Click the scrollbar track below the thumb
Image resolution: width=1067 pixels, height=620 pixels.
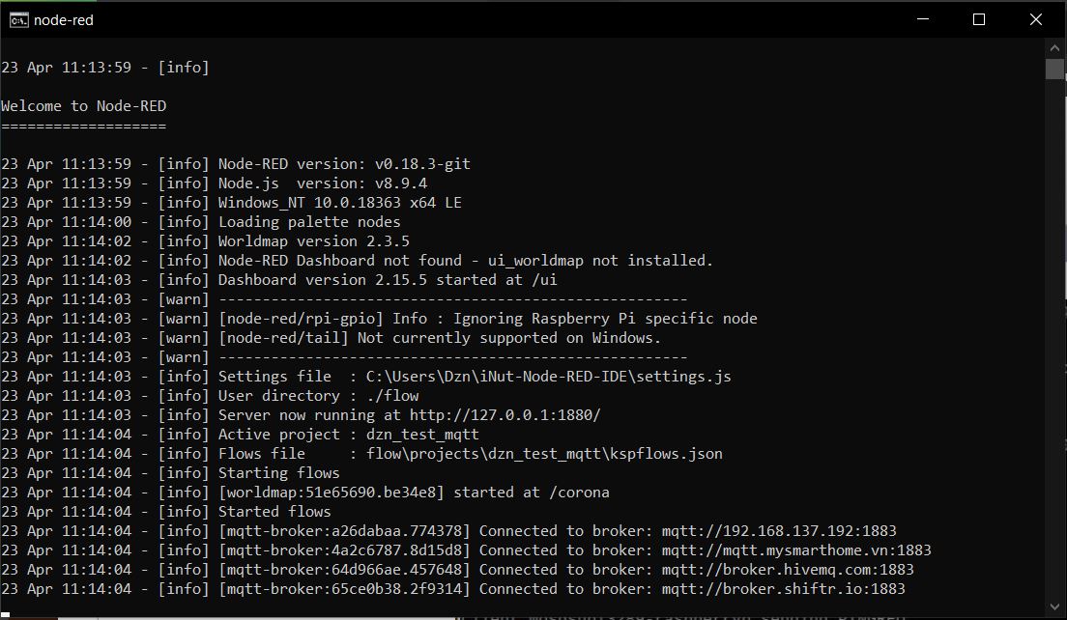tap(1054, 338)
